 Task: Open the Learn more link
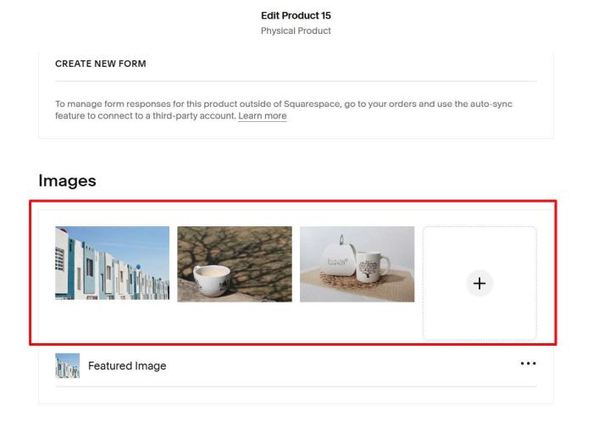pos(262,116)
